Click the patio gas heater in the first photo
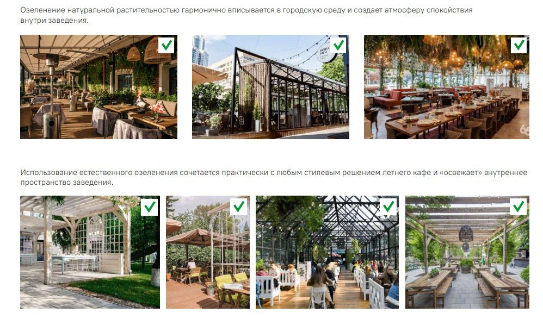The image size is (543, 319). [x=52, y=95]
